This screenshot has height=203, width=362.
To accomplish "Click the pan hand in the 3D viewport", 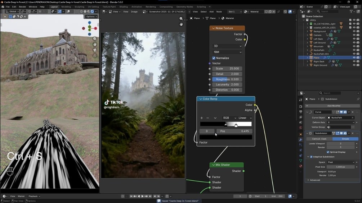I will click(x=95, y=44).
